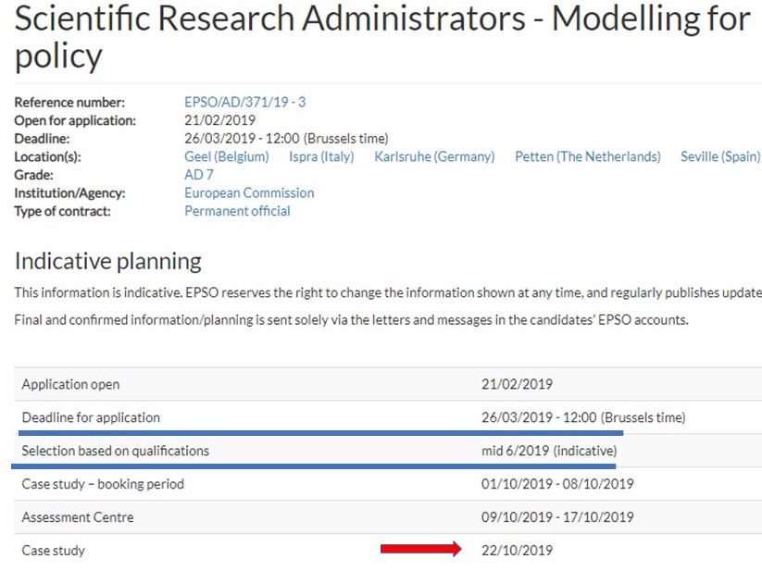Open the European Commission institution link
762x571 pixels.
point(249,192)
